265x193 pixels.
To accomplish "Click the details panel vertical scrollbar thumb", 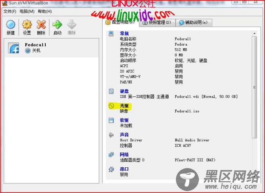I will (x=254, y=87).
